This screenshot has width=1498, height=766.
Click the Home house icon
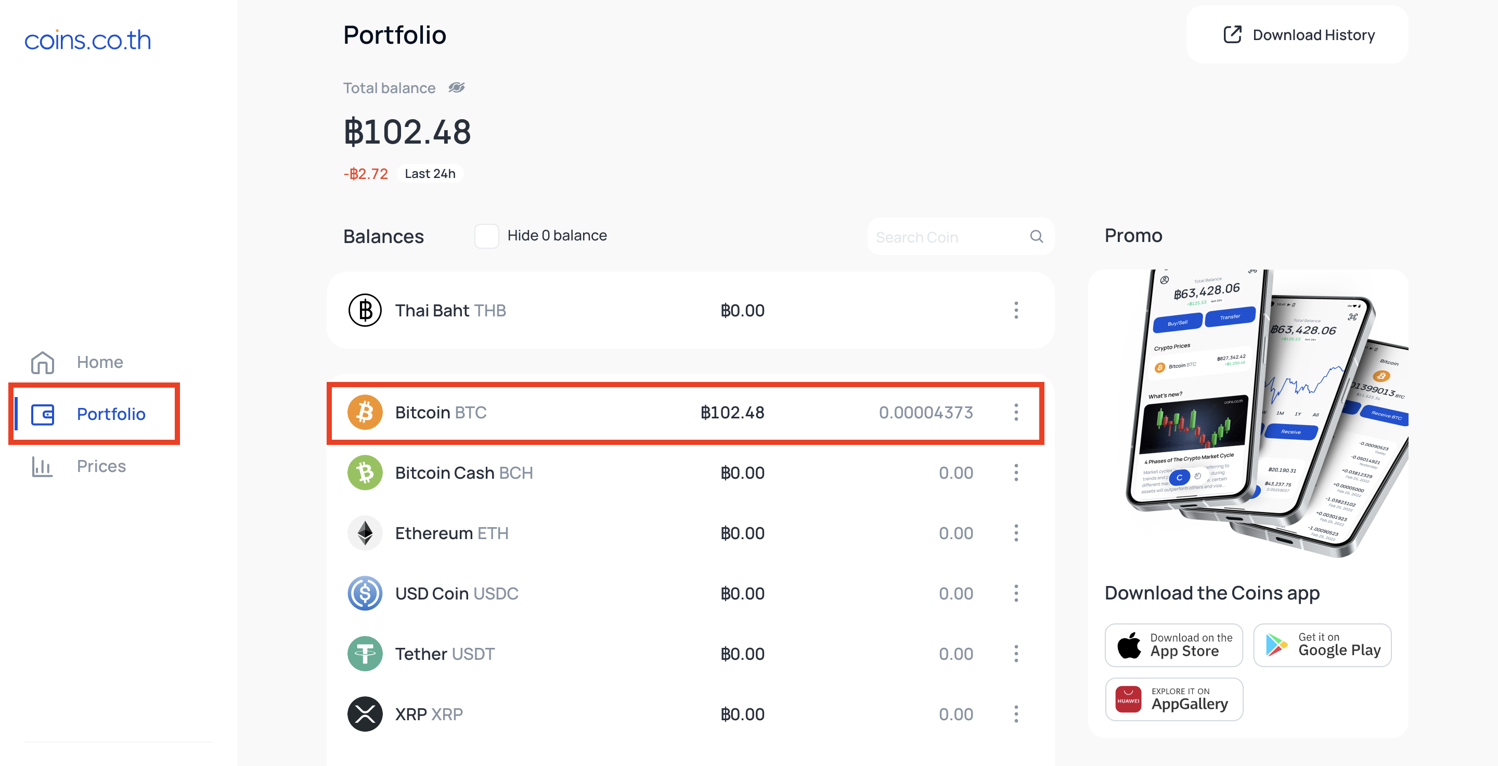tap(43, 362)
